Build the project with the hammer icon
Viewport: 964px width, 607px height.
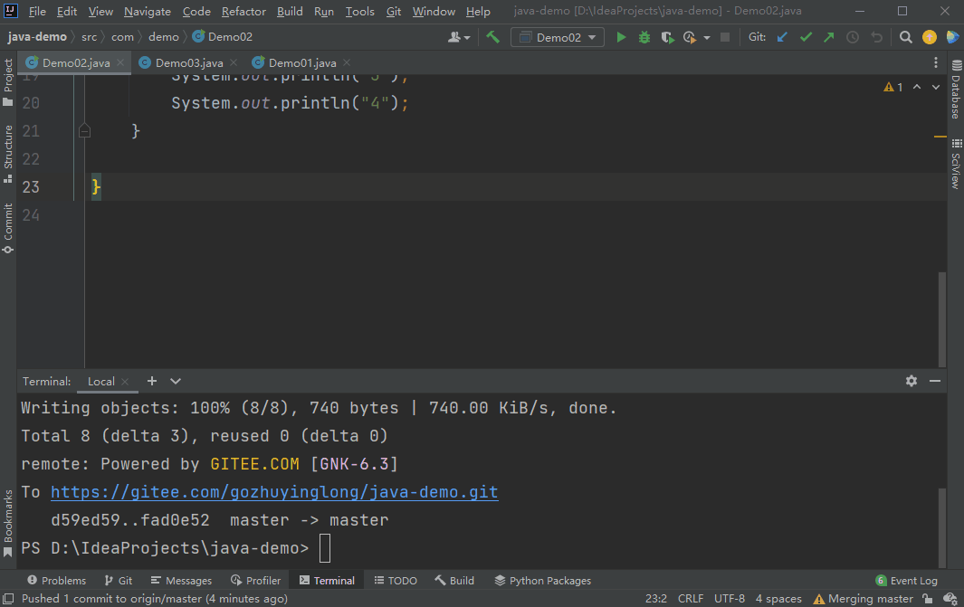[x=493, y=36]
